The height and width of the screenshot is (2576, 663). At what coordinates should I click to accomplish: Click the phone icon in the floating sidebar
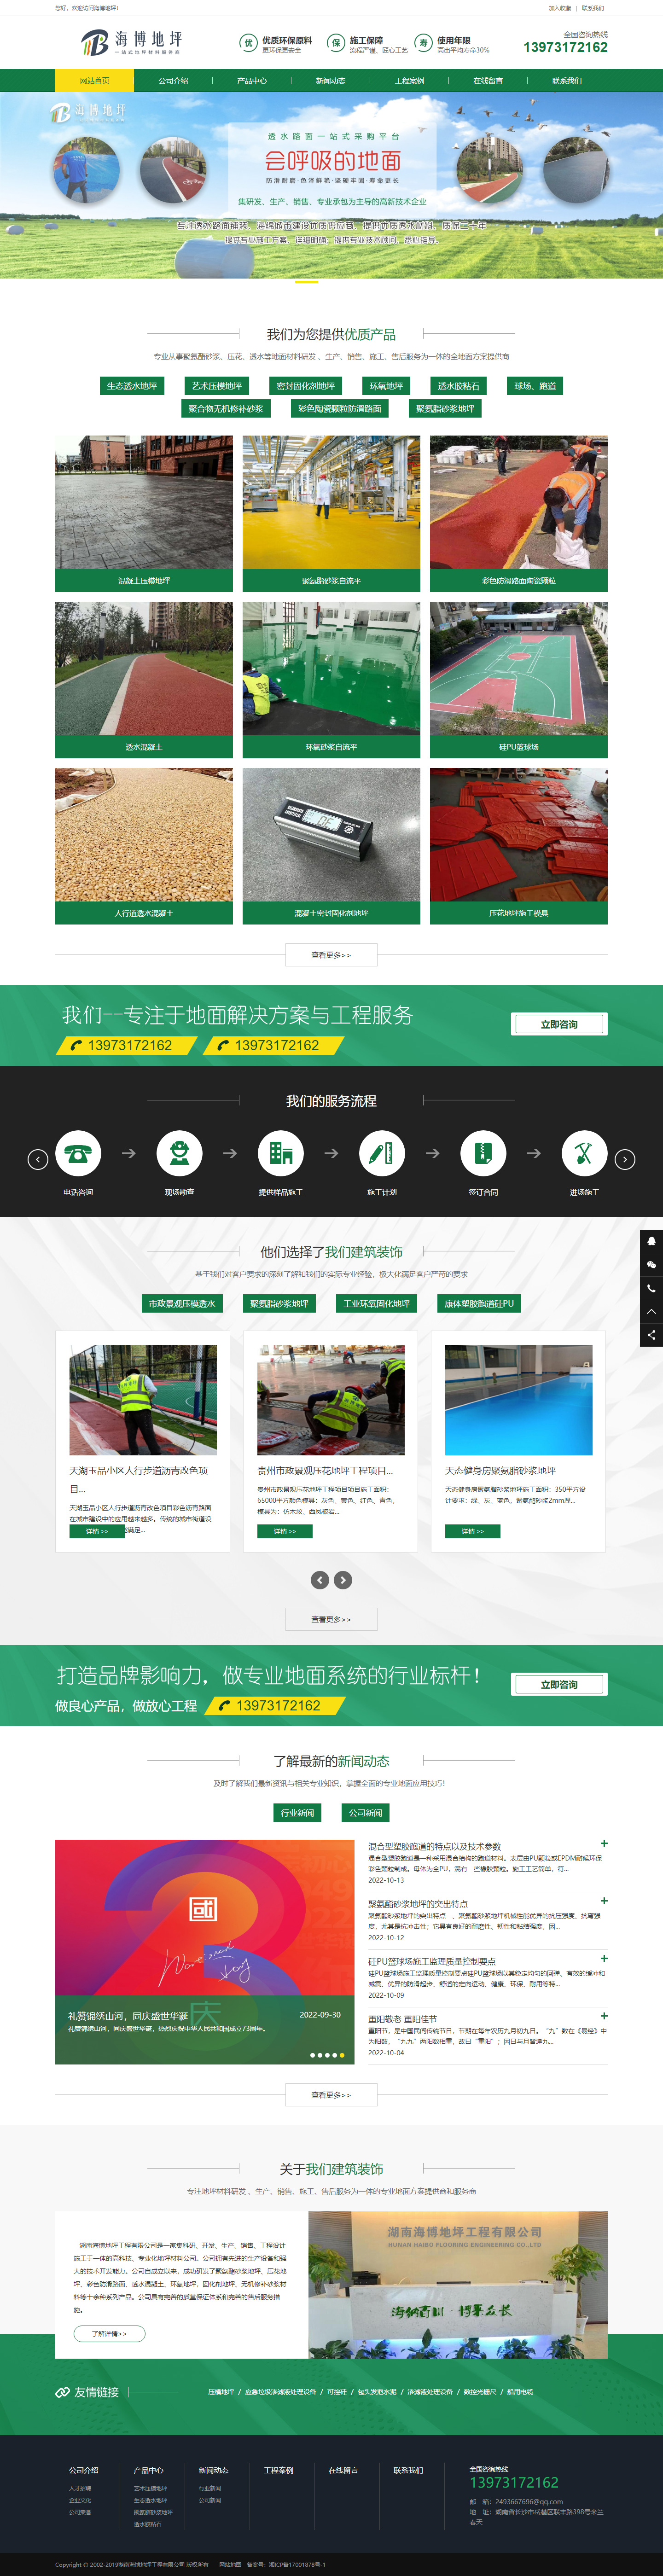click(x=652, y=1288)
